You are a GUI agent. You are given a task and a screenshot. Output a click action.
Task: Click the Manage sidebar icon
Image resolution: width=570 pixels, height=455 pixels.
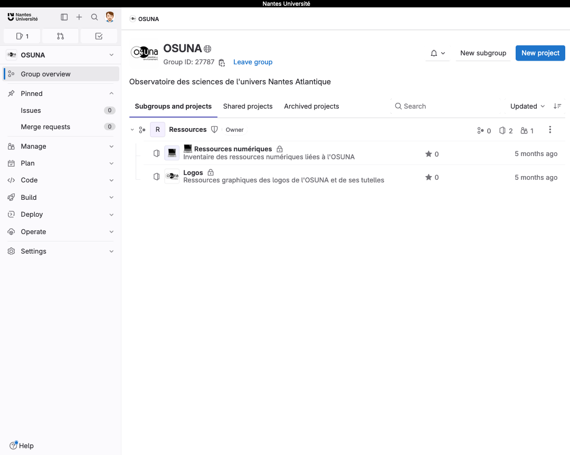[x=11, y=147]
